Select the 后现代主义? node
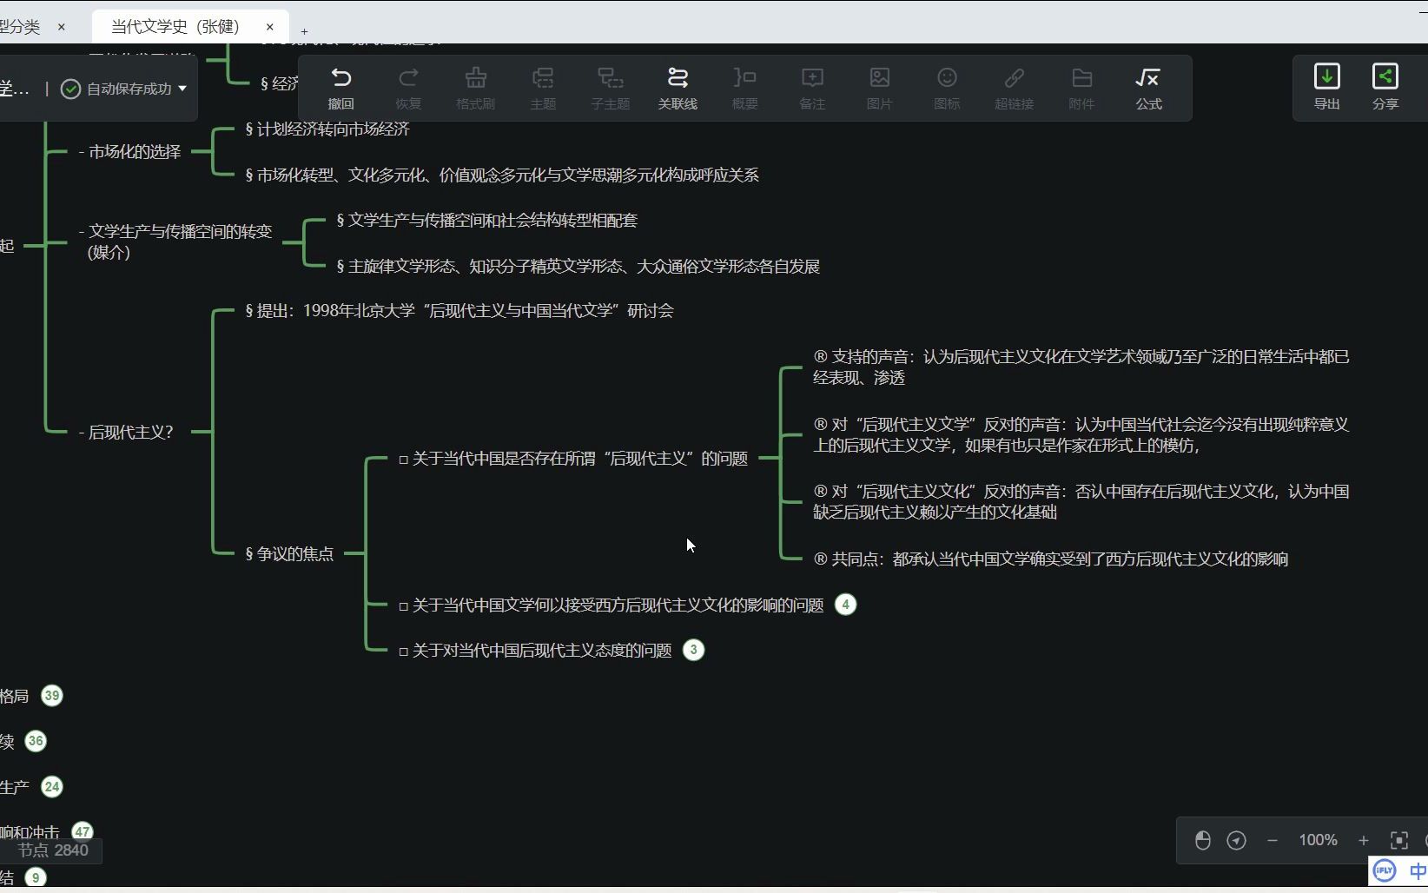The height and width of the screenshot is (893, 1428). [x=125, y=432]
